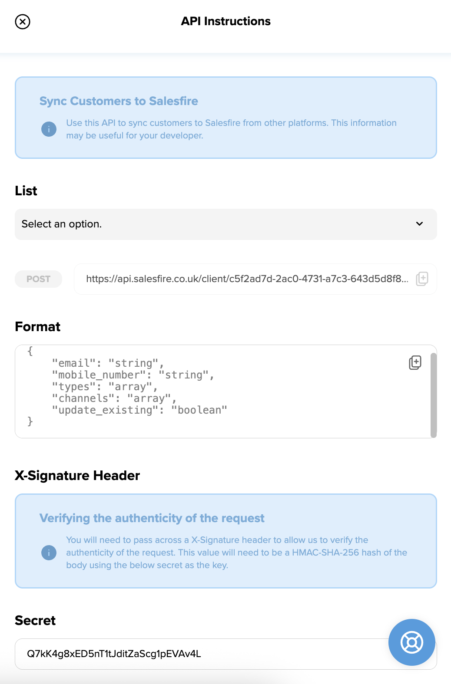This screenshot has width=451, height=684.
Task: Click the API Instructions title
Action: 225,21
